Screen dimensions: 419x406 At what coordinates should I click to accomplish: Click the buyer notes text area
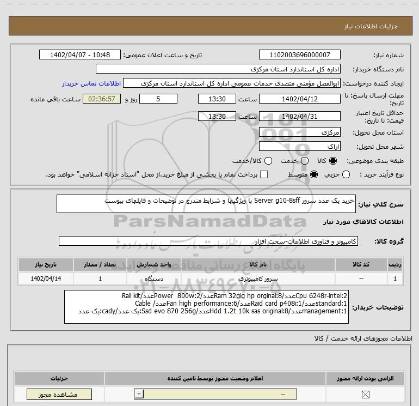[206, 307]
